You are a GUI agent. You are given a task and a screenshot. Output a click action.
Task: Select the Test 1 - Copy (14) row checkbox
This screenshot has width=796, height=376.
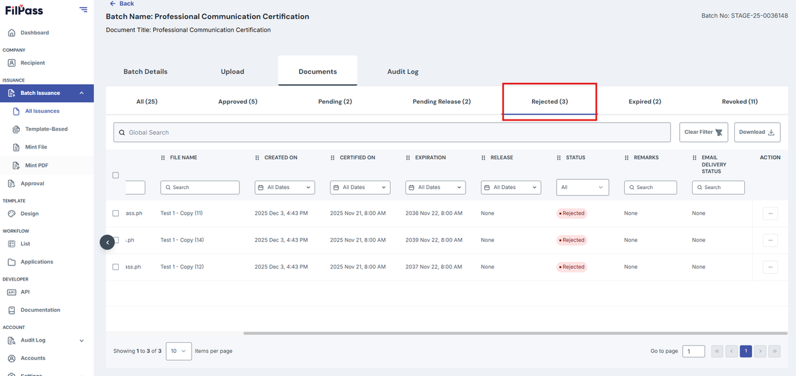115,240
